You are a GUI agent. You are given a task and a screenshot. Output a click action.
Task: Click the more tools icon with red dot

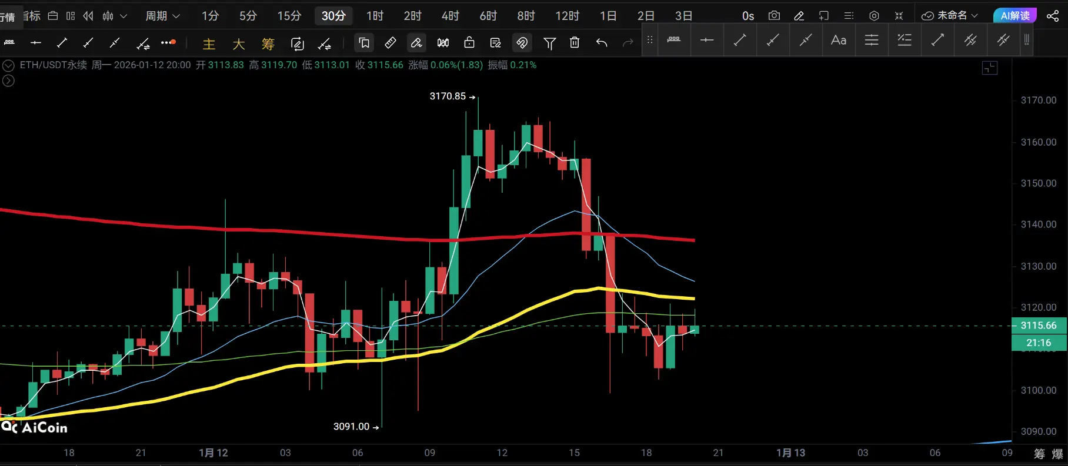click(168, 42)
